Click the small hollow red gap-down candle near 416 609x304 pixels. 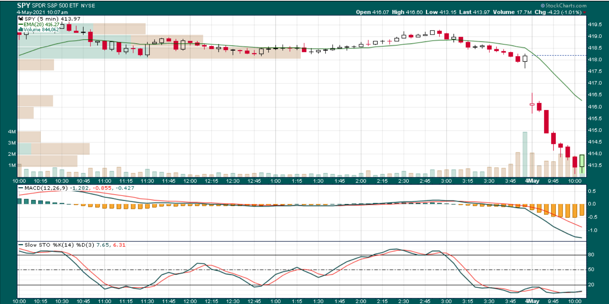click(532, 104)
